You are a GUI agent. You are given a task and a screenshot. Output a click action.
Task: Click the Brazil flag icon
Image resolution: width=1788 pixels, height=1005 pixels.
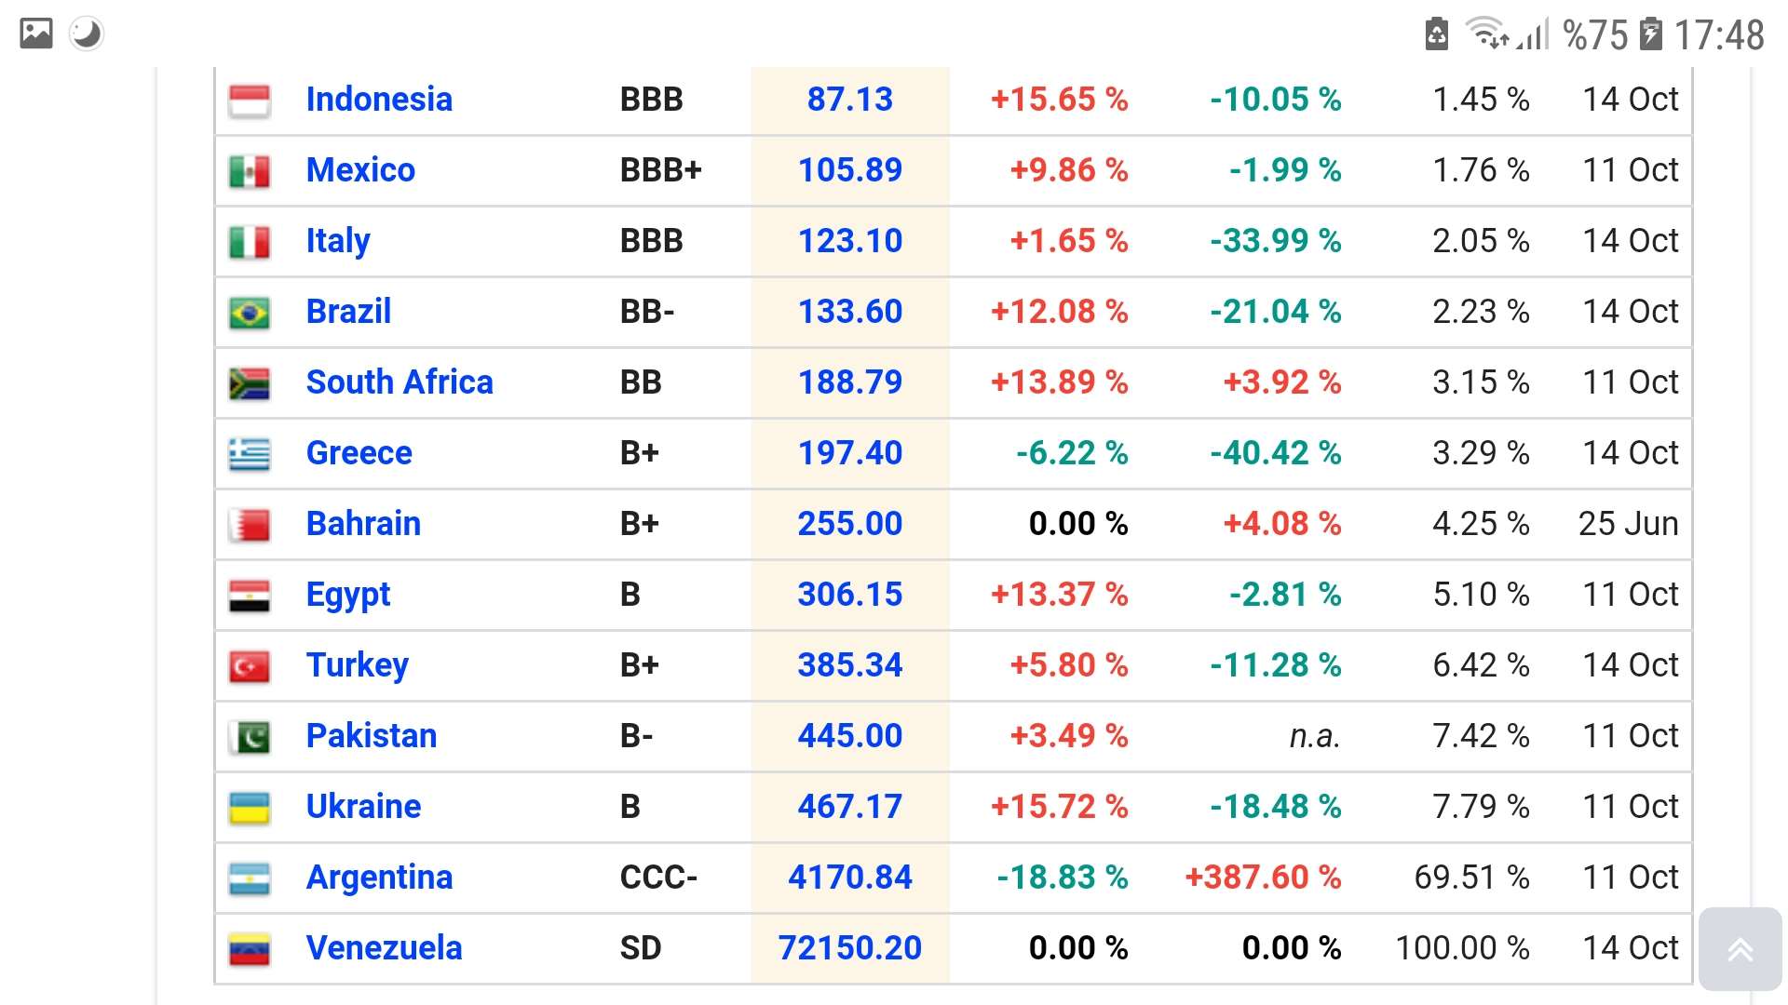click(250, 313)
